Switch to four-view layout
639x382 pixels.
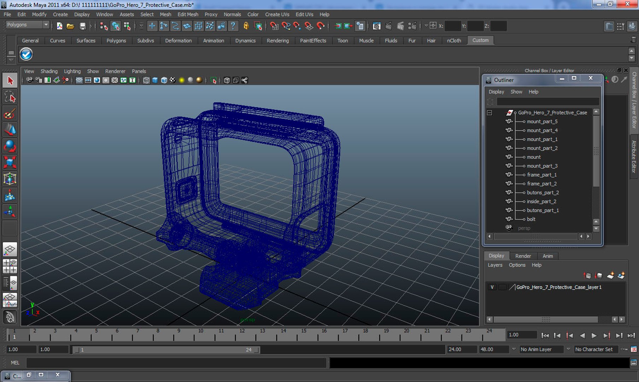[10, 266]
